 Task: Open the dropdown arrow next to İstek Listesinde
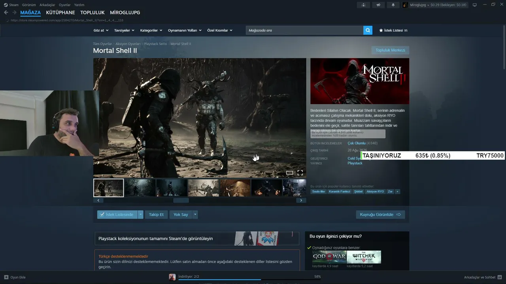coord(140,215)
